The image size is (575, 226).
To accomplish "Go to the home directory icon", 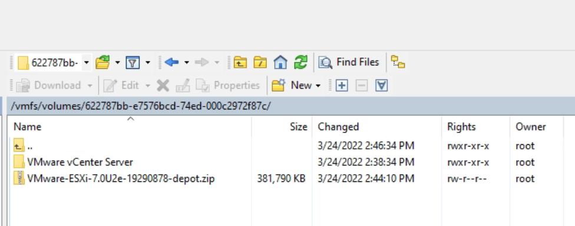I will [280, 62].
